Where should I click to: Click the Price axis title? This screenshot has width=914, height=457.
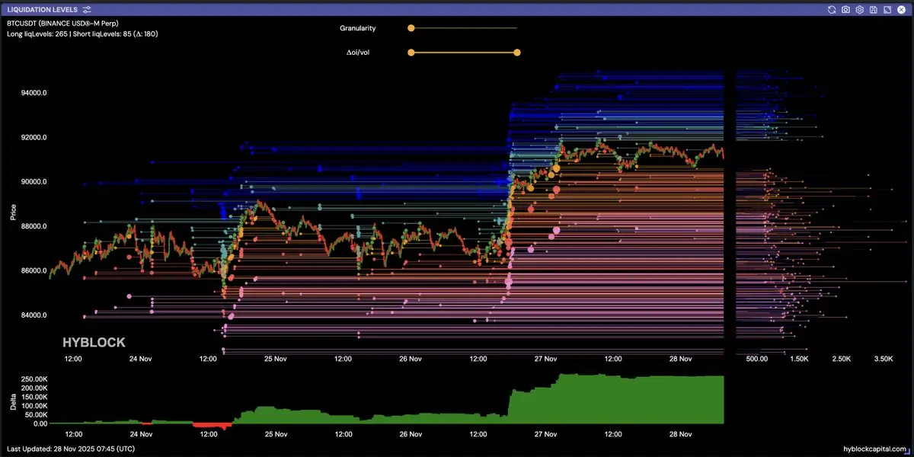[x=12, y=212]
